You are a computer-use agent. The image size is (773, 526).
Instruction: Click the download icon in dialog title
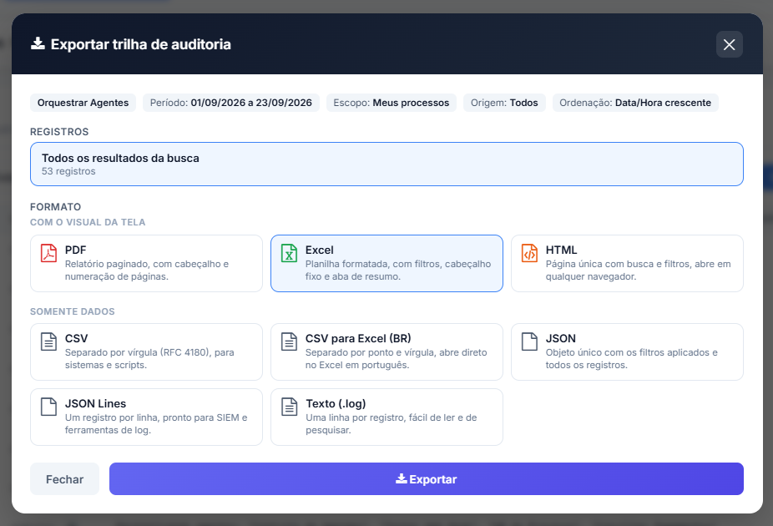click(38, 44)
